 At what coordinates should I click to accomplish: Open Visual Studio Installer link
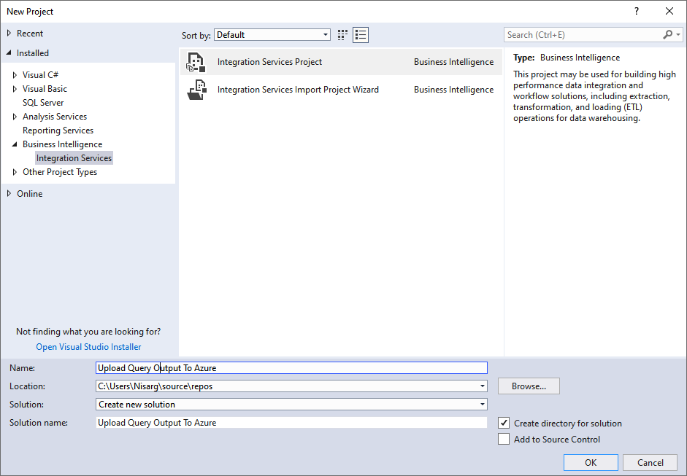coord(88,347)
